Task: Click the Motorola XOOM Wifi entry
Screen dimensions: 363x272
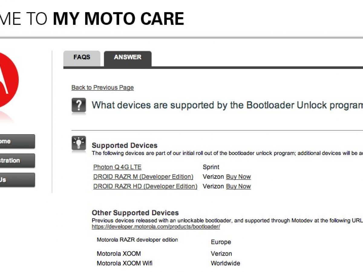Action: pyautogui.click(x=125, y=263)
